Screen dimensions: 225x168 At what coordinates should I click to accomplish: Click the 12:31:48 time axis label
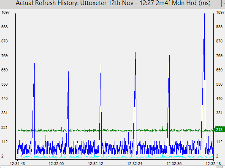[x=17, y=164]
